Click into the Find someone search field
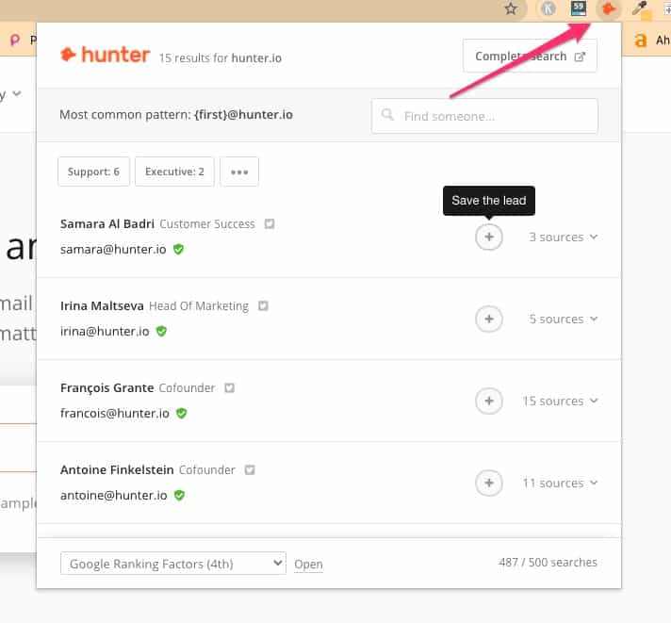Screen dimensions: 671x623 484,116
